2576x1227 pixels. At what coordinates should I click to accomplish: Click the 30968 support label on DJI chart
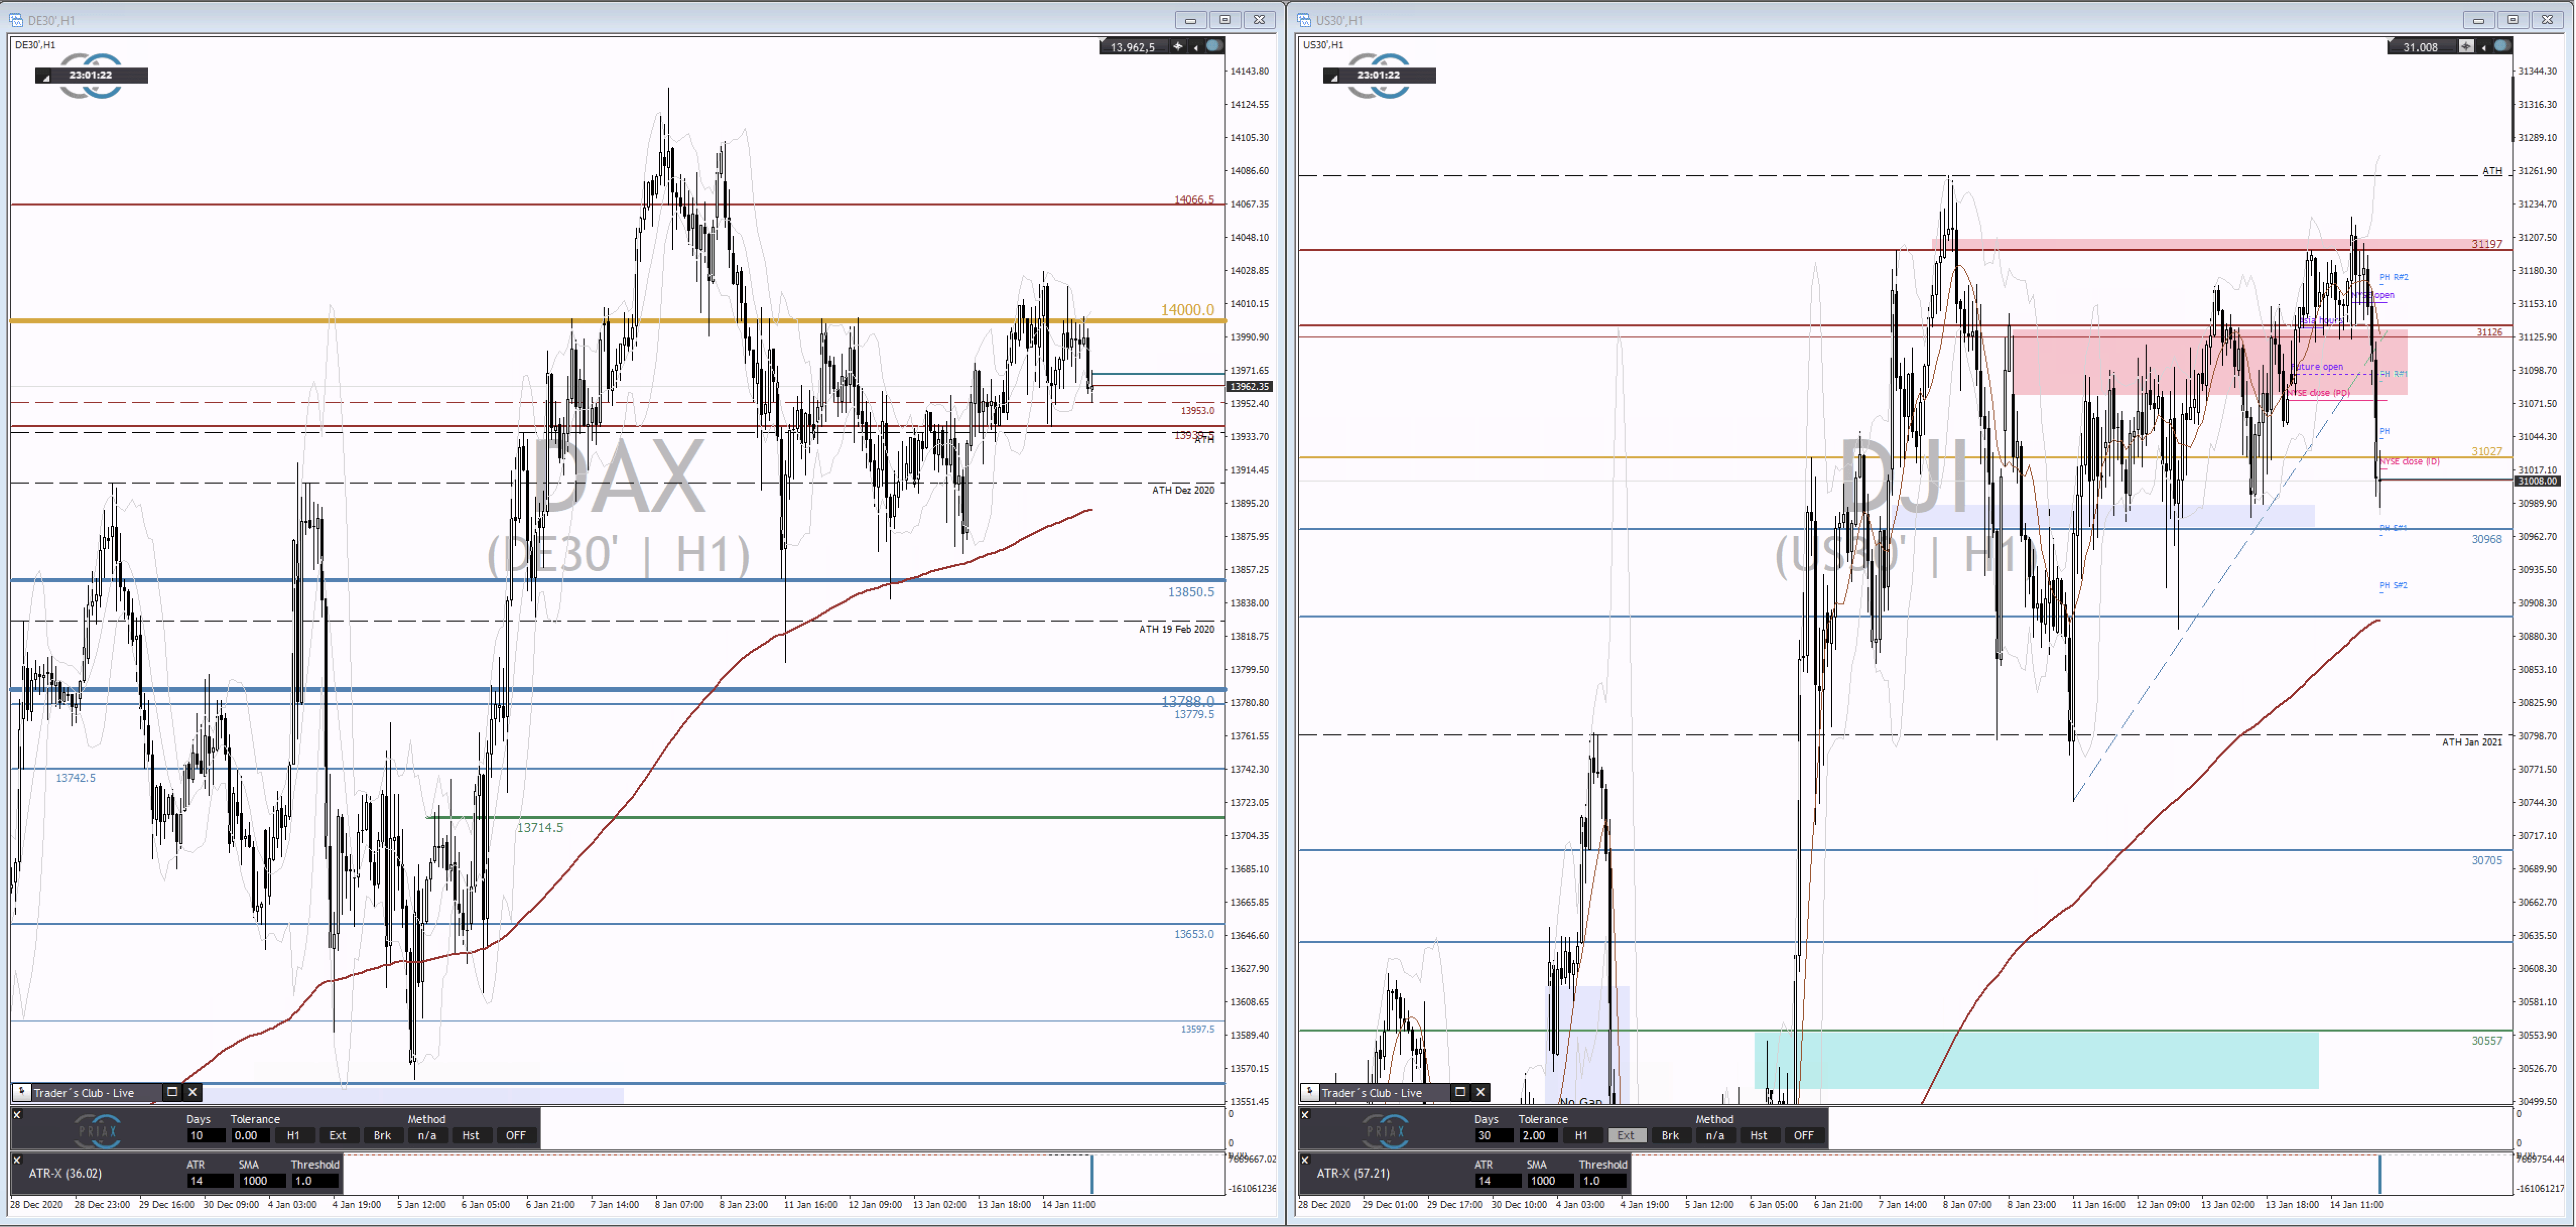point(2487,538)
